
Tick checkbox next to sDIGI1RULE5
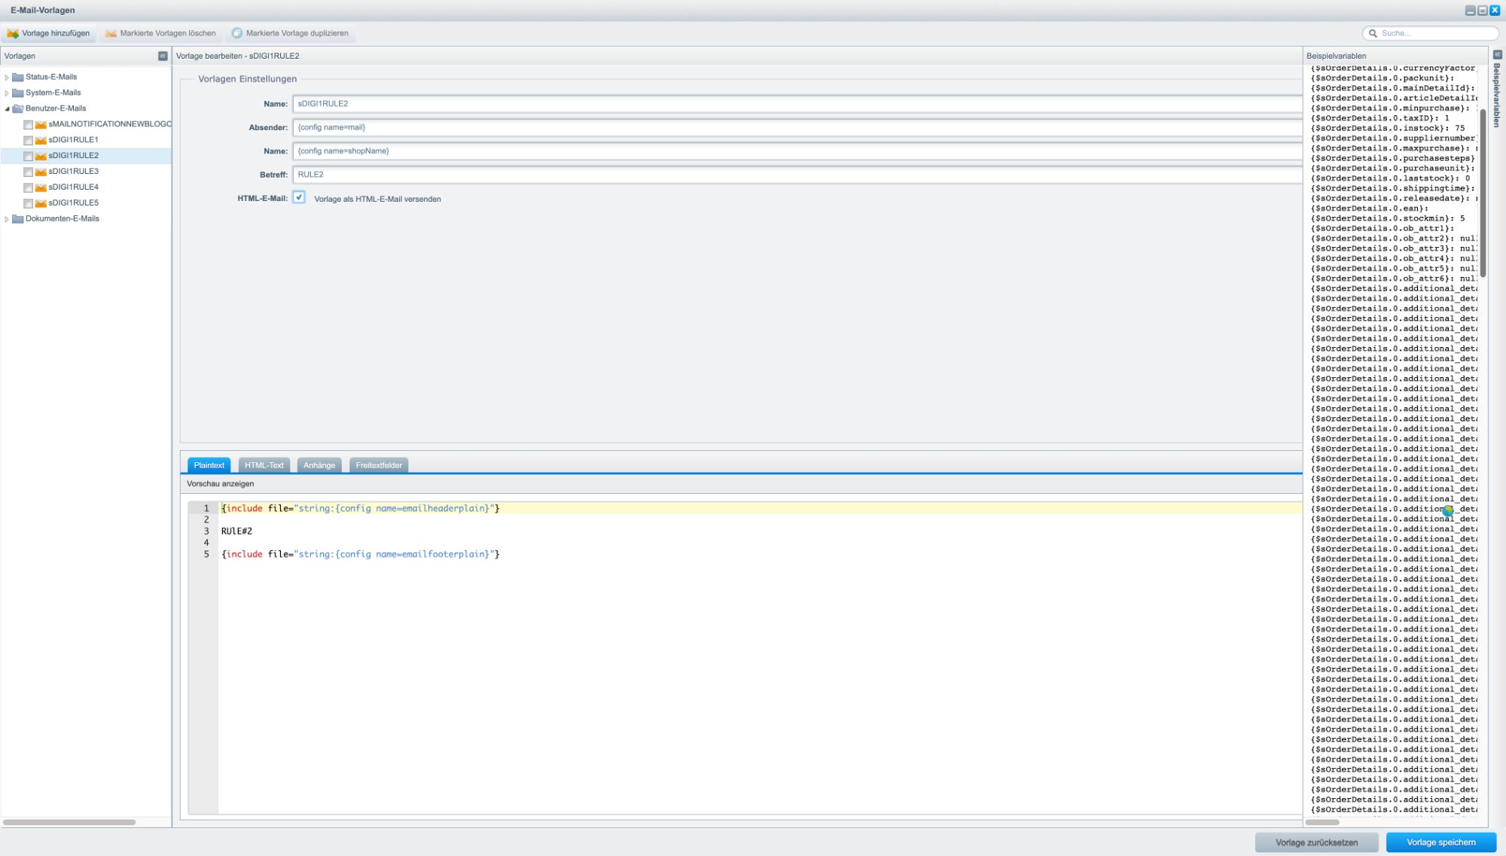coord(28,203)
